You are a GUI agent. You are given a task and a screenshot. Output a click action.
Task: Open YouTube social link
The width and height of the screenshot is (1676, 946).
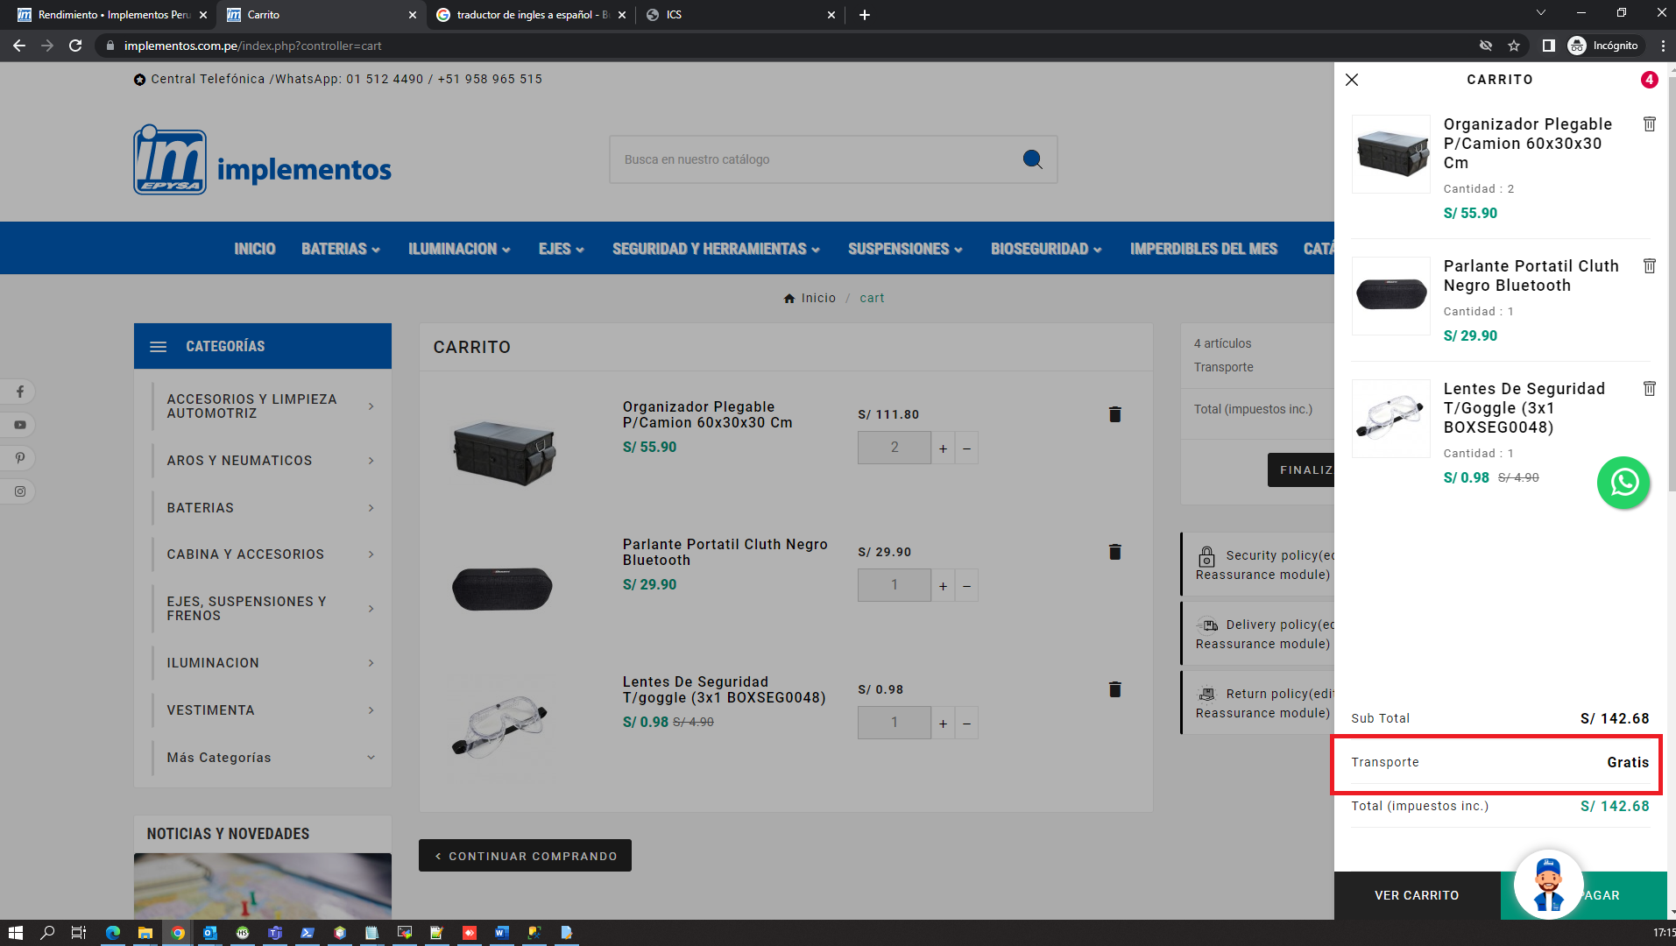(19, 425)
